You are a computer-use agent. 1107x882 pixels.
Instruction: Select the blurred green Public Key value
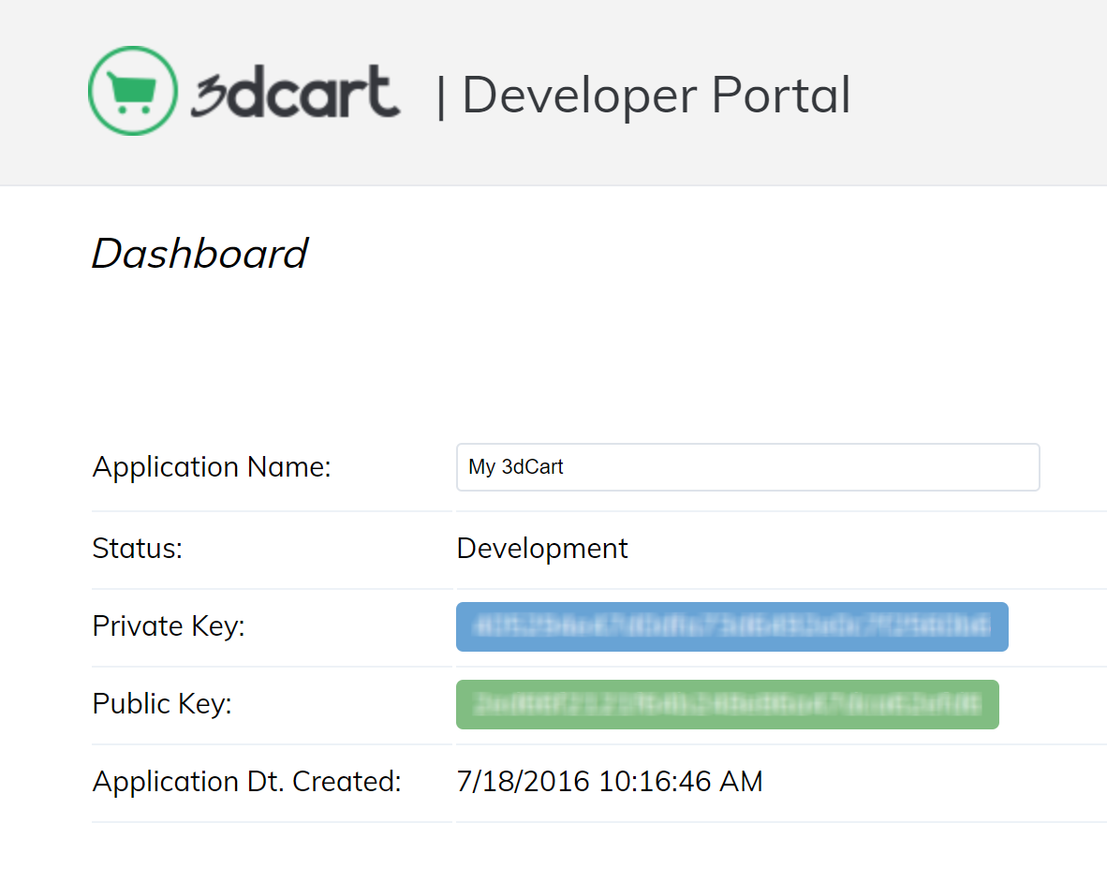(x=727, y=704)
